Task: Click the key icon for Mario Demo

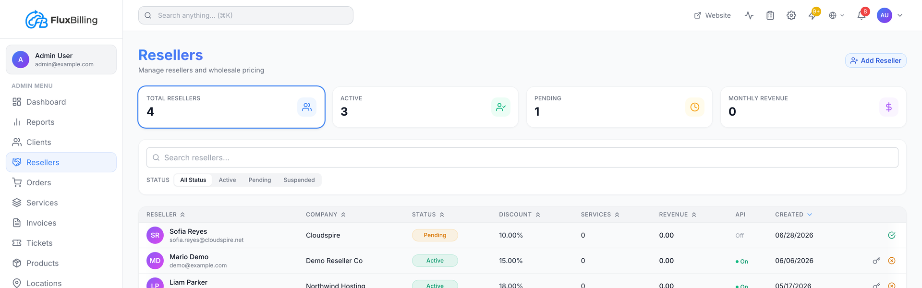Action: [x=876, y=261]
